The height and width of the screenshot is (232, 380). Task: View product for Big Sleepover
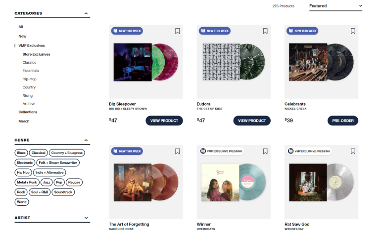[x=164, y=120]
